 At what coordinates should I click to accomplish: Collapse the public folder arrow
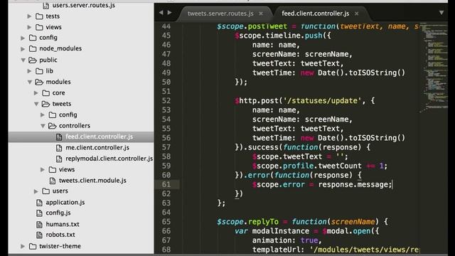23,60
